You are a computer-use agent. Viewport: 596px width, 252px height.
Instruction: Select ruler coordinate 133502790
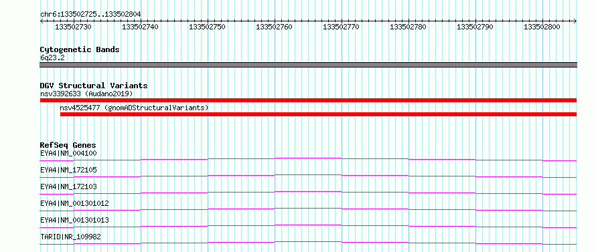(x=475, y=27)
